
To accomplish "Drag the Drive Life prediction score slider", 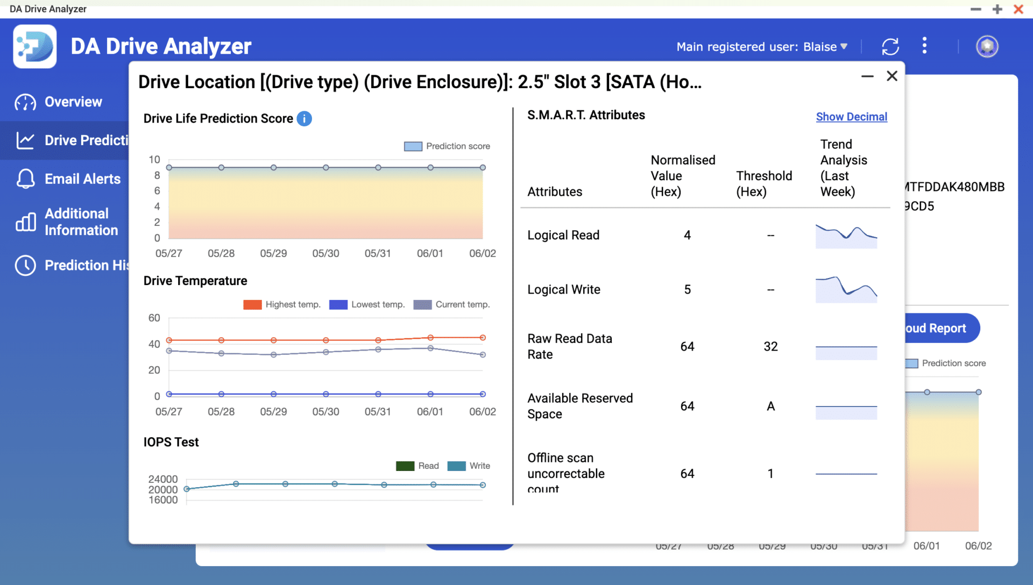I will [x=483, y=167].
